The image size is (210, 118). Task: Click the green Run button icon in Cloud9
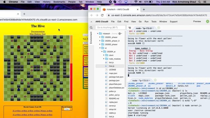[x=207, y=21]
